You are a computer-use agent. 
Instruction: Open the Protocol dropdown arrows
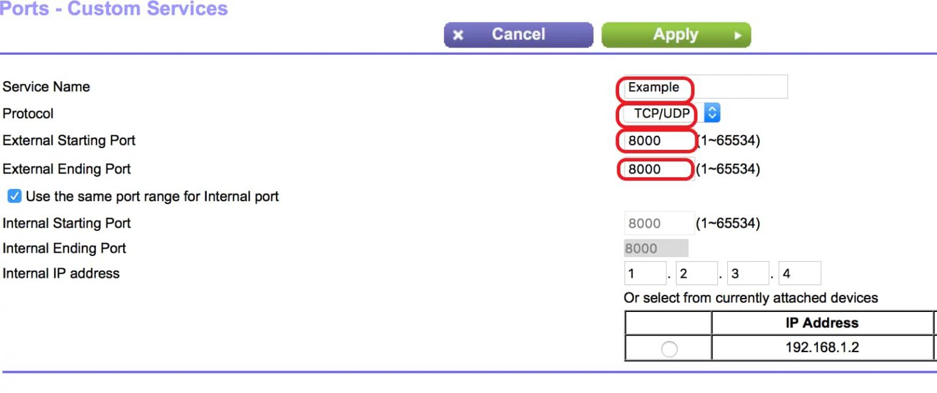tap(713, 113)
